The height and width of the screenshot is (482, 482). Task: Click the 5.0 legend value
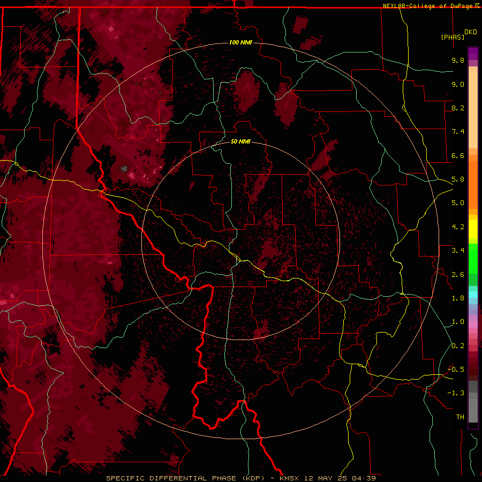coord(458,203)
